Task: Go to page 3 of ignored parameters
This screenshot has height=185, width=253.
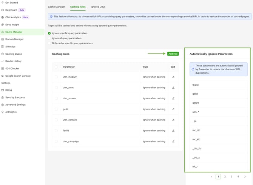Action: (231, 177)
